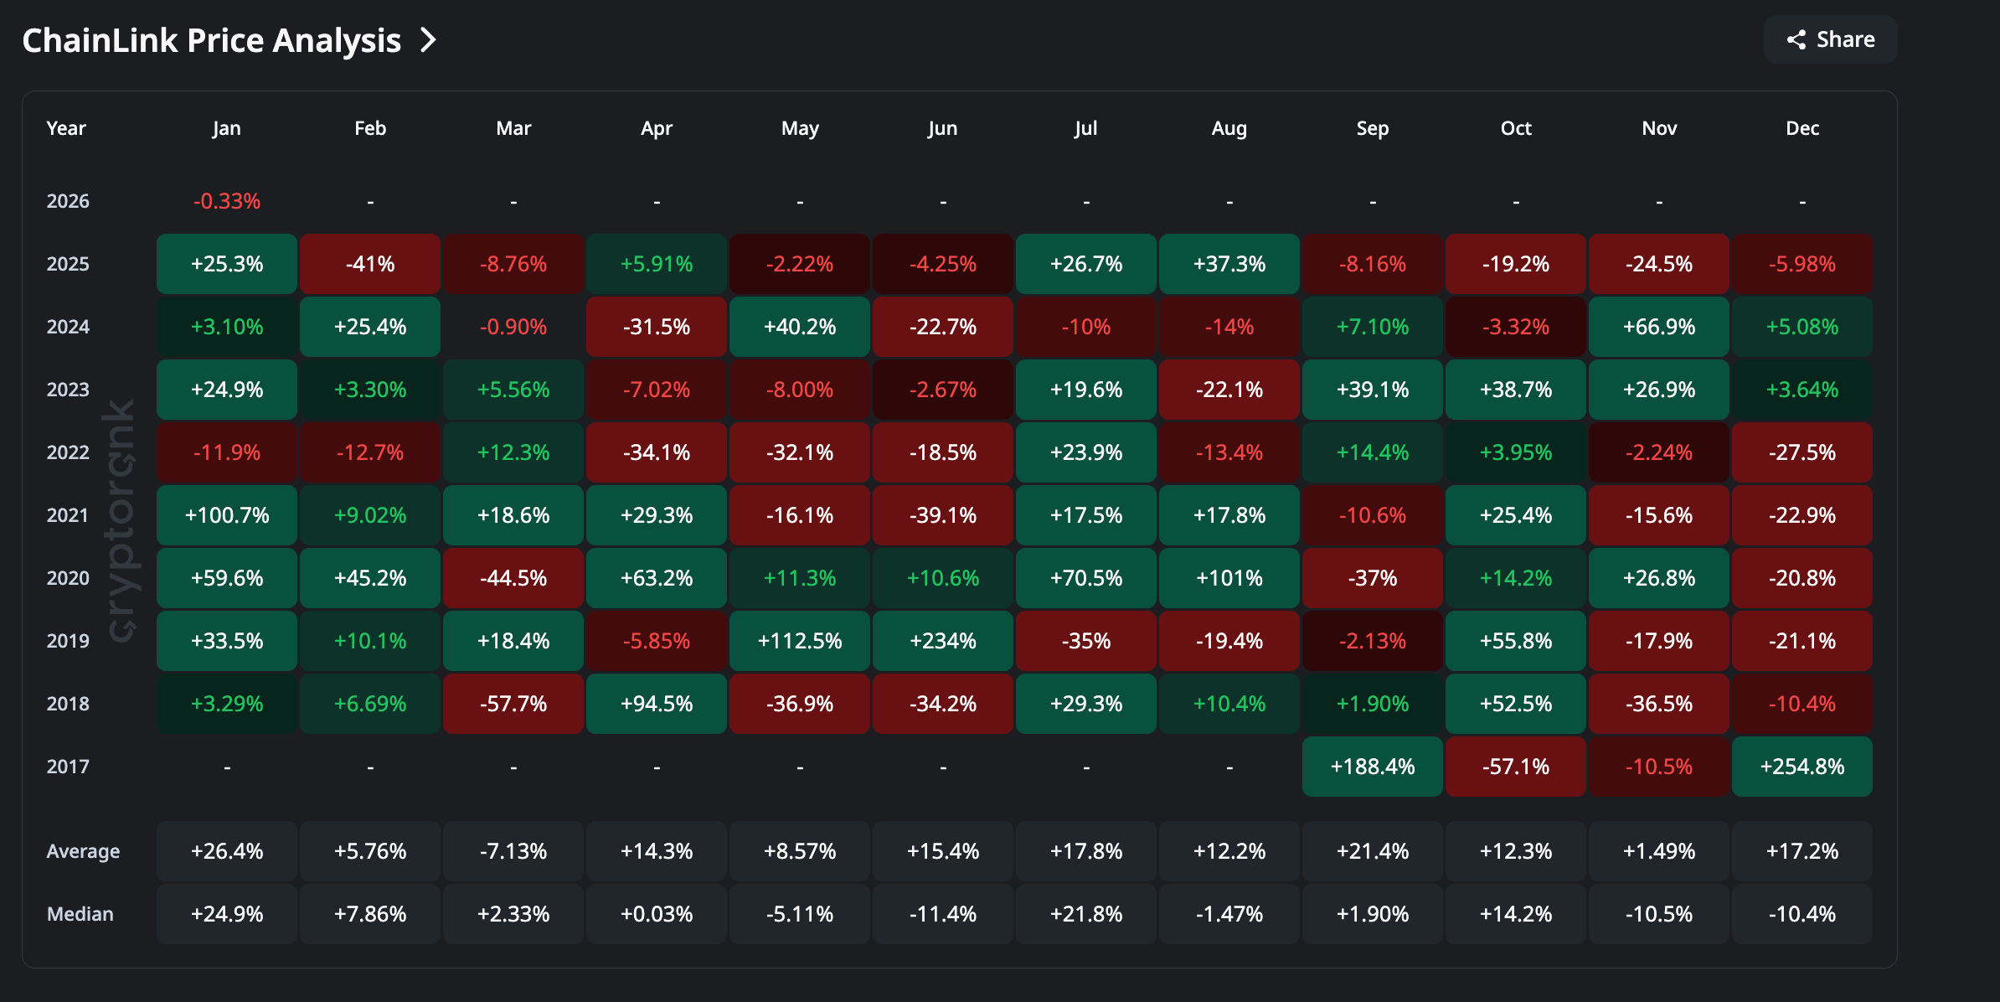Select the Year column header
Viewport: 2000px width, 1002px height.
point(66,128)
